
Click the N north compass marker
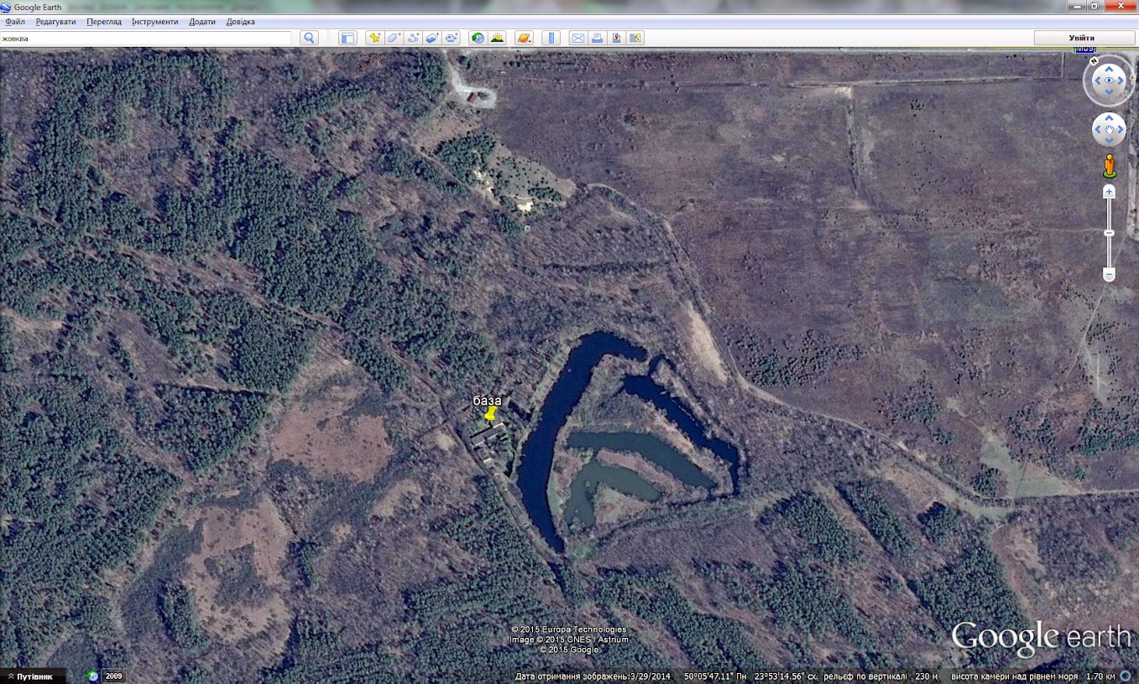point(1095,61)
